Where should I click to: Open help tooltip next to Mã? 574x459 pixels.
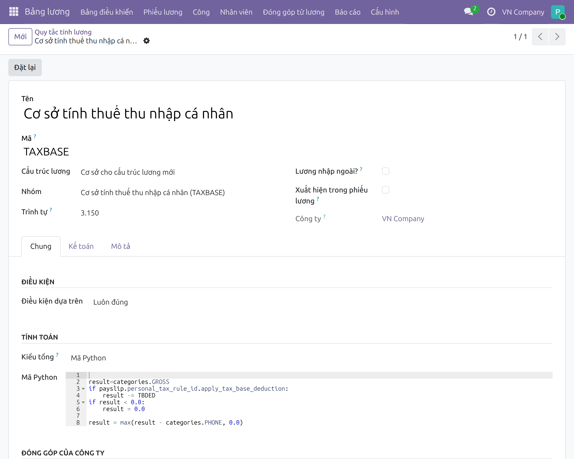coord(35,136)
